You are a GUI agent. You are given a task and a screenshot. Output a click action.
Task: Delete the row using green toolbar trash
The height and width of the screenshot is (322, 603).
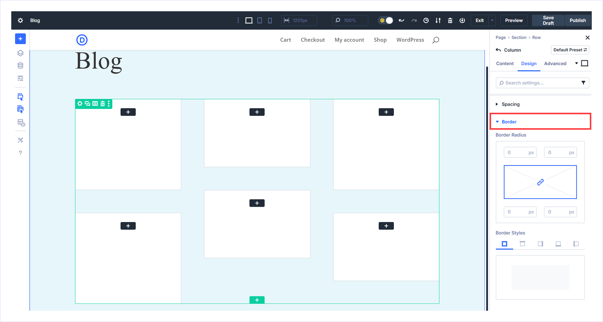click(103, 104)
